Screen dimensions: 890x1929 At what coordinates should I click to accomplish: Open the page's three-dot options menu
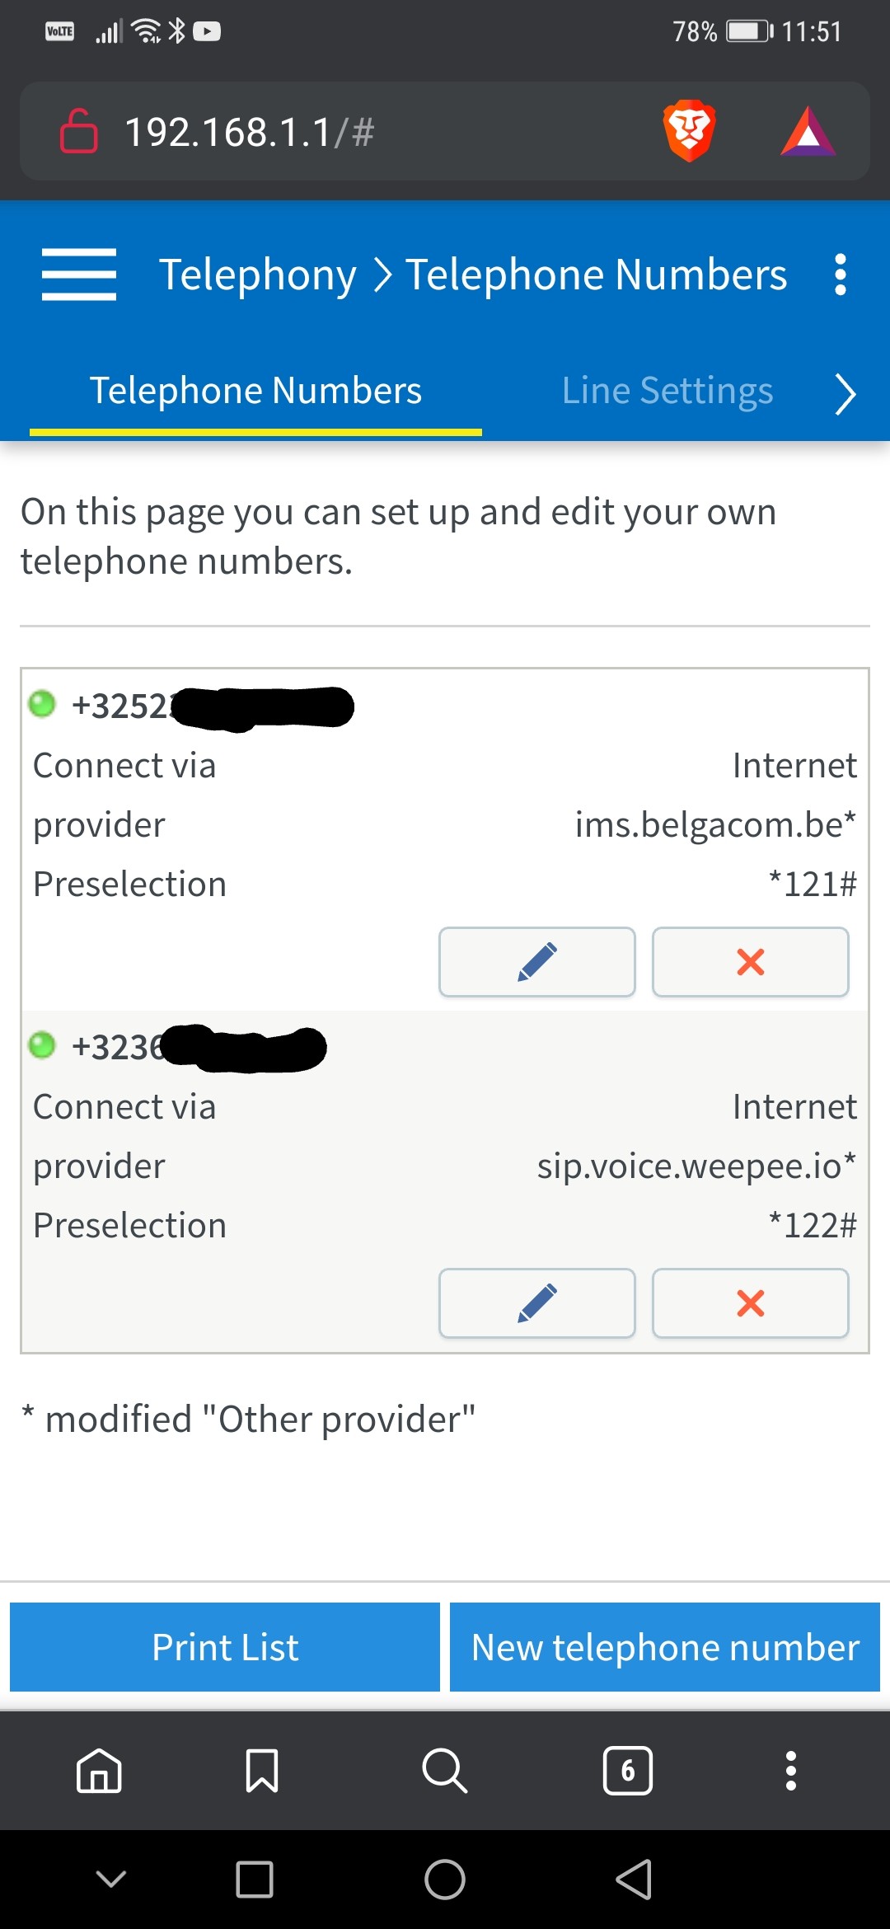click(840, 275)
